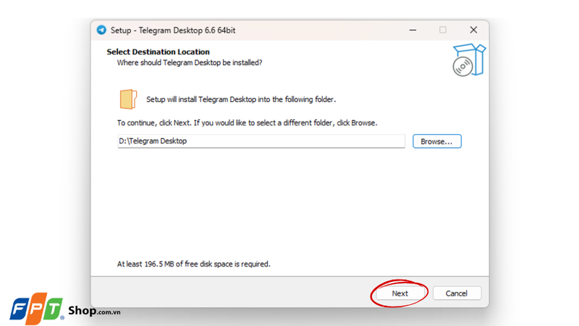Click the 'Setup - Telegram Desktop 6.6 64bit' title
Viewport: 579px width, 326px height.
173,30
